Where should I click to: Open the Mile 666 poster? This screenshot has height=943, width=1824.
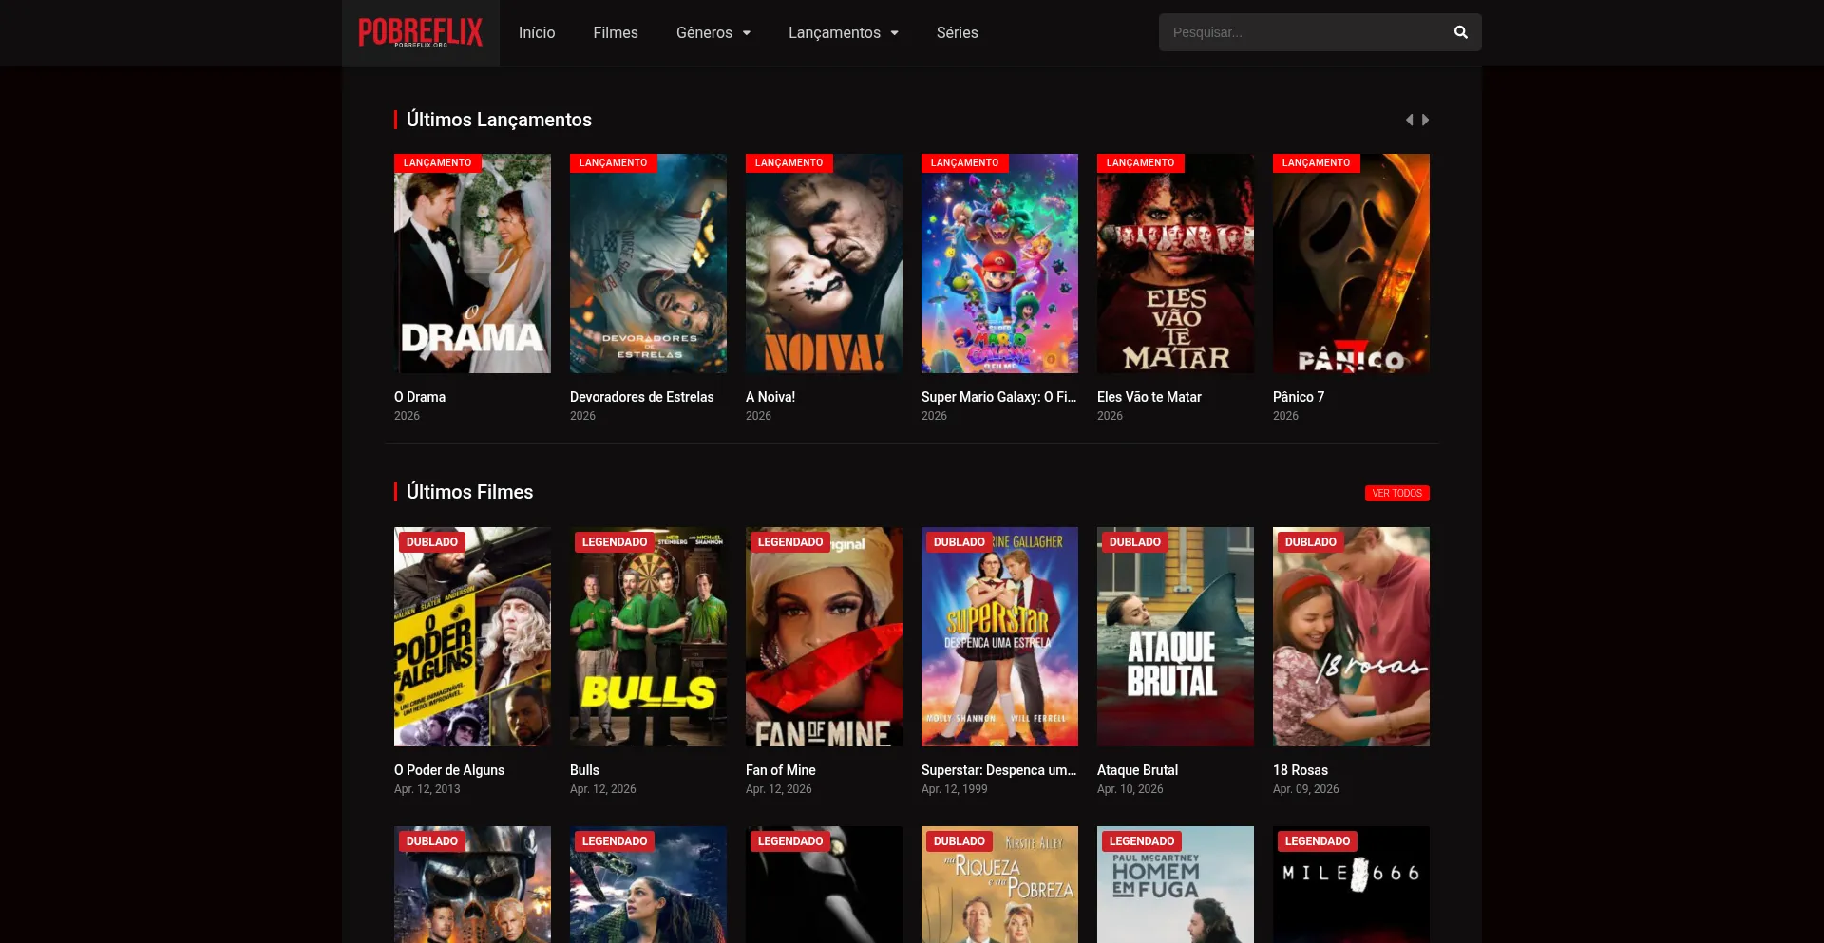click(1351, 884)
